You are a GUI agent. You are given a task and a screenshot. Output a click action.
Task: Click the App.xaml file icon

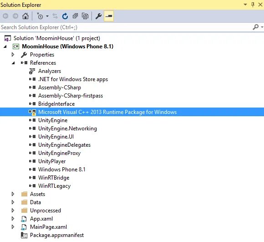(24, 219)
